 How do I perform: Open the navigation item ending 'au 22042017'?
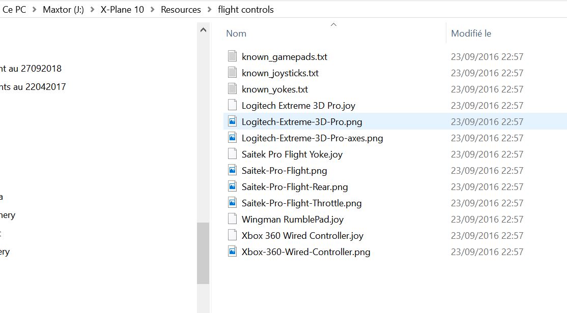click(x=33, y=87)
